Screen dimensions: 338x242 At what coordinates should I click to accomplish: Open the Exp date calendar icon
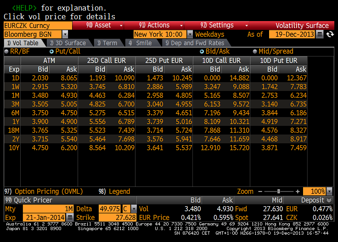70,217
